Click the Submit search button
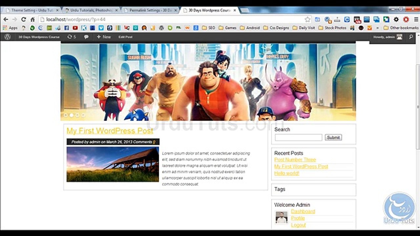 333,138
